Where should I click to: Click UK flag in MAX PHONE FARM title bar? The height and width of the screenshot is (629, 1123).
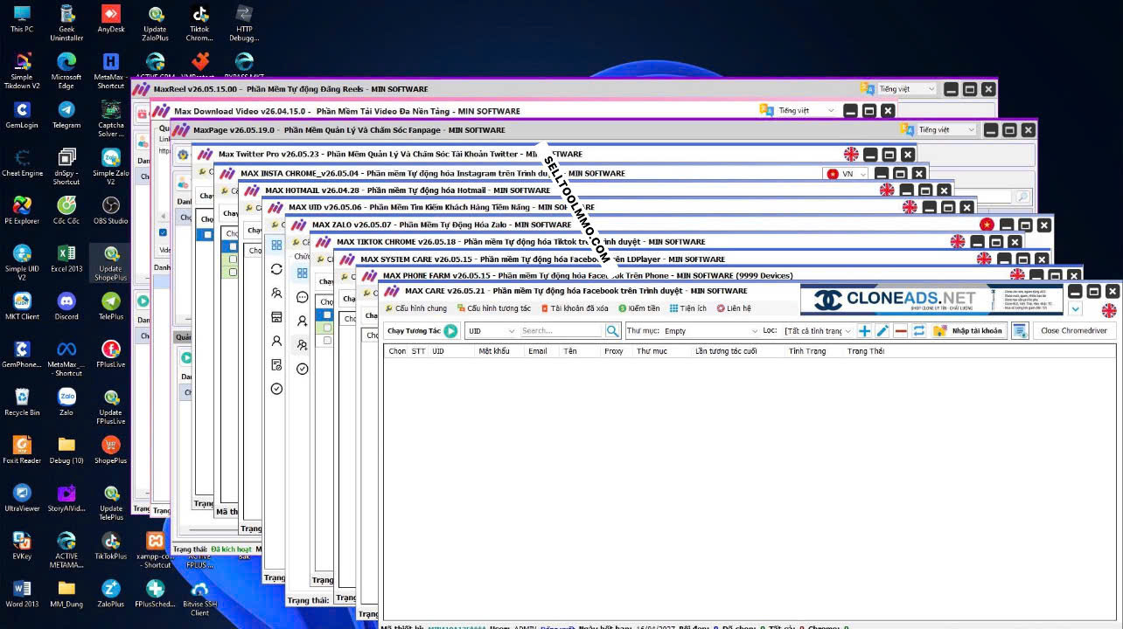coord(1017,275)
